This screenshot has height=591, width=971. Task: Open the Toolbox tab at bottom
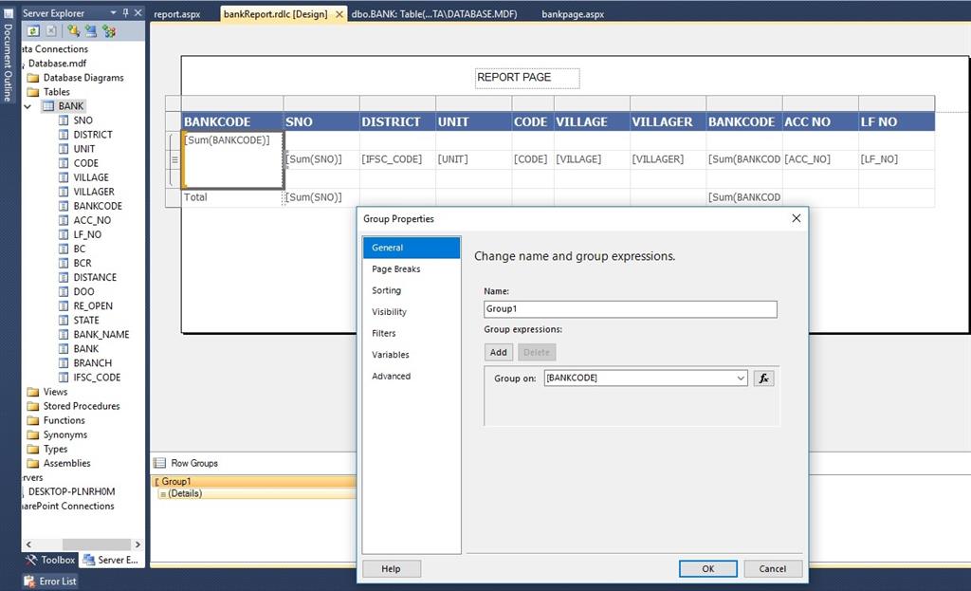pyautogui.click(x=51, y=560)
